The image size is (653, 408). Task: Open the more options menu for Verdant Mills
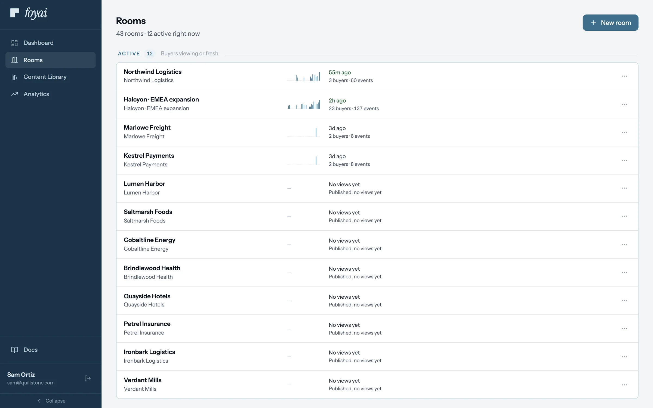tap(624, 385)
